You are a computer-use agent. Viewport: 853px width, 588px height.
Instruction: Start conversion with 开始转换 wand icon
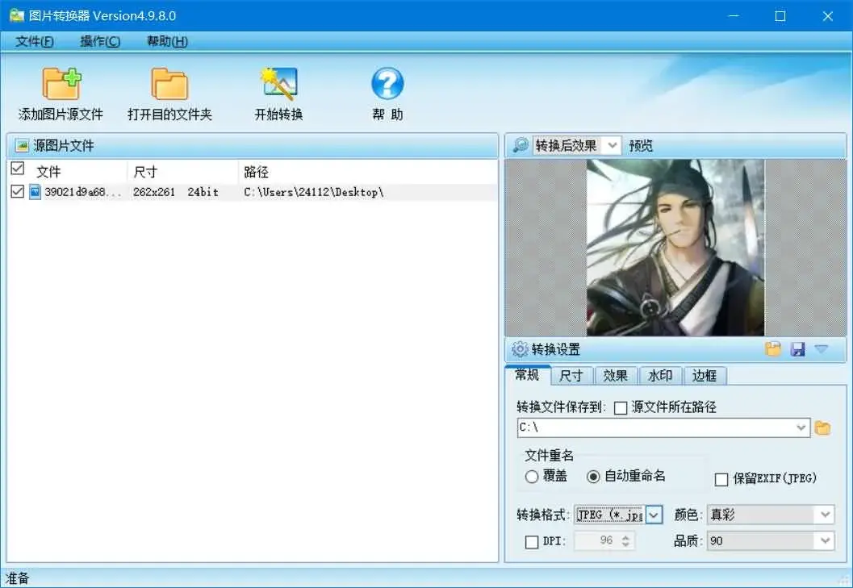(278, 83)
